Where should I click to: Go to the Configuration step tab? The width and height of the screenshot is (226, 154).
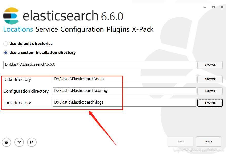(x=82, y=29)
